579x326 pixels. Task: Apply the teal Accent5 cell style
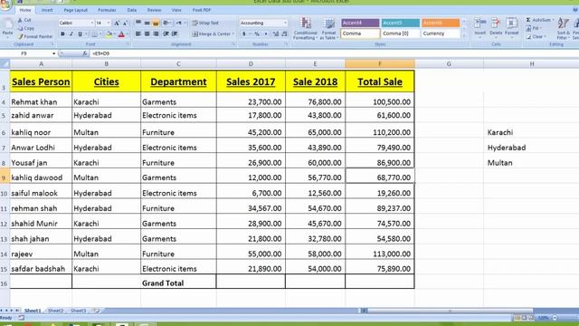(400, 23)
